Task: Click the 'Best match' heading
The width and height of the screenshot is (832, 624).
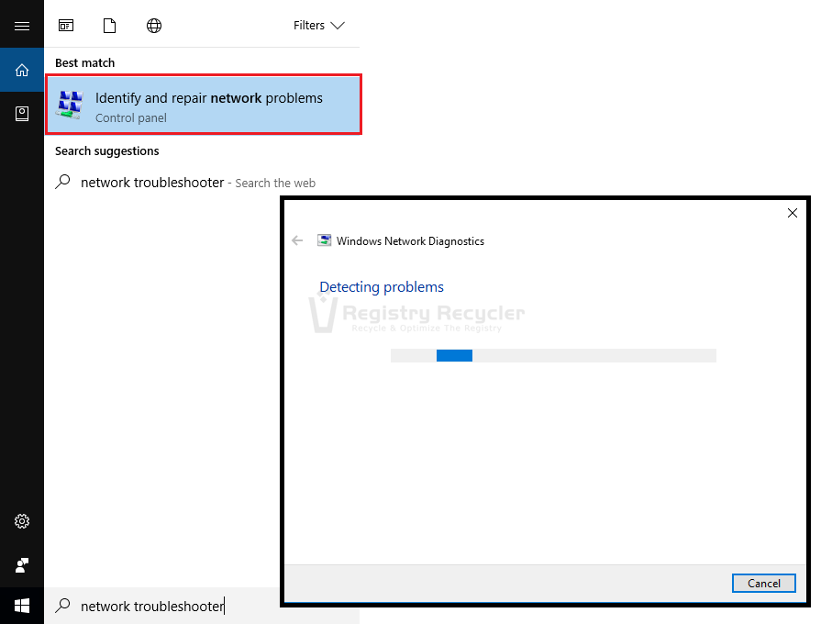Action: click(x=85, y=62)
